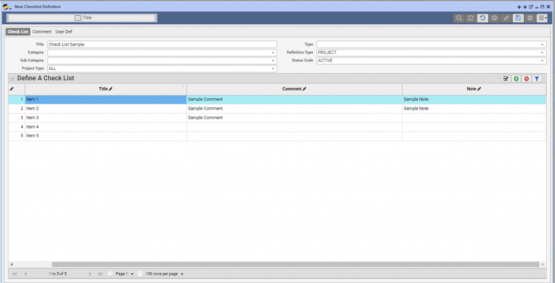This screenshot has width=555, height=283.
Task: Click the Title input field with Check List Sample
Action: click(x=162, y=44)
